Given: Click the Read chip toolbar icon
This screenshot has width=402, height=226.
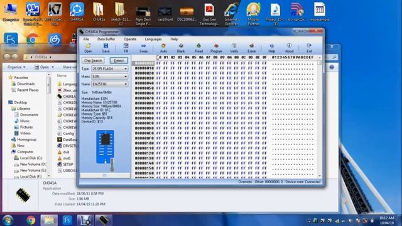Looking at the screenshot, I should pos(198,48).
